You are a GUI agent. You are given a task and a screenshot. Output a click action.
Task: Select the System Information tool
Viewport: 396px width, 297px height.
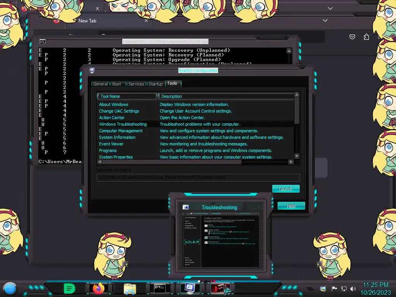coord(117,137)
